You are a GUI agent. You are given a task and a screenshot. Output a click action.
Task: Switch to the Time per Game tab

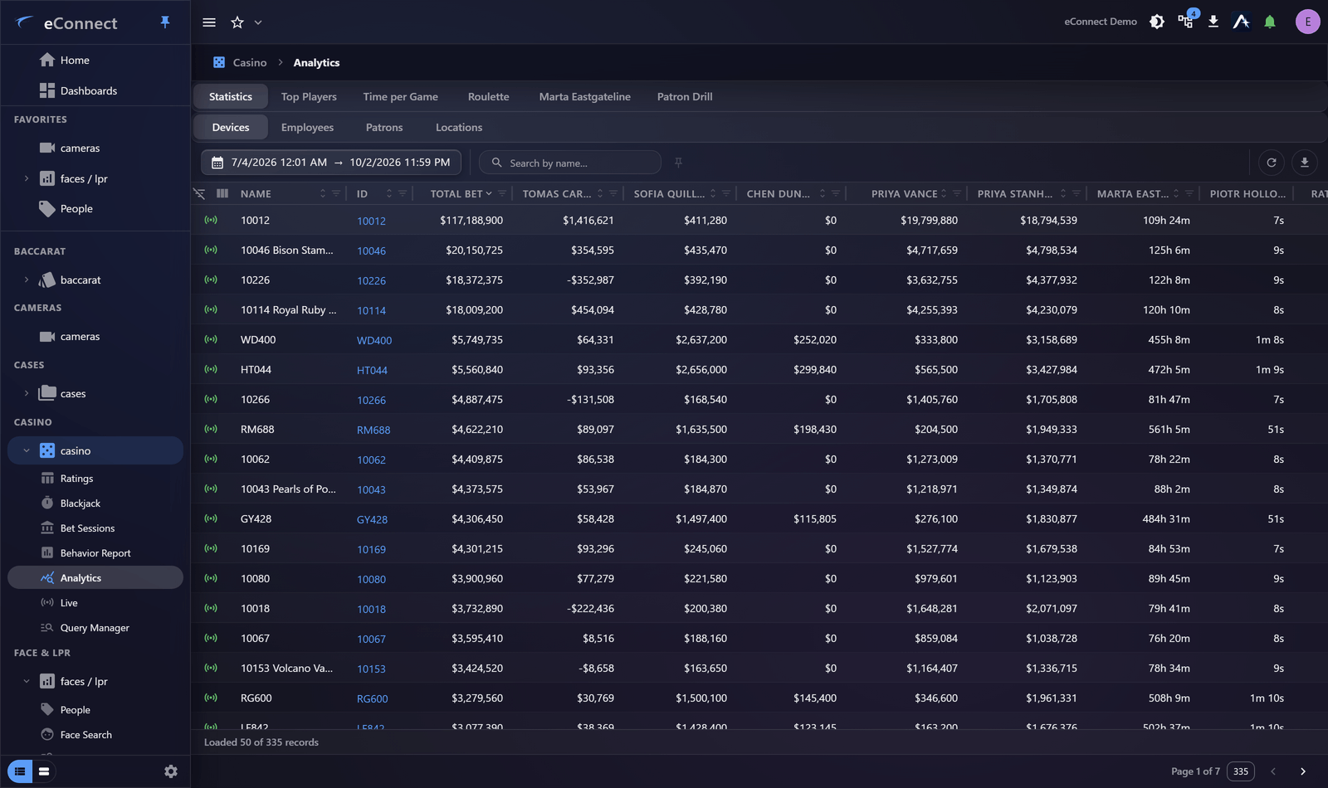click(400, 96)
